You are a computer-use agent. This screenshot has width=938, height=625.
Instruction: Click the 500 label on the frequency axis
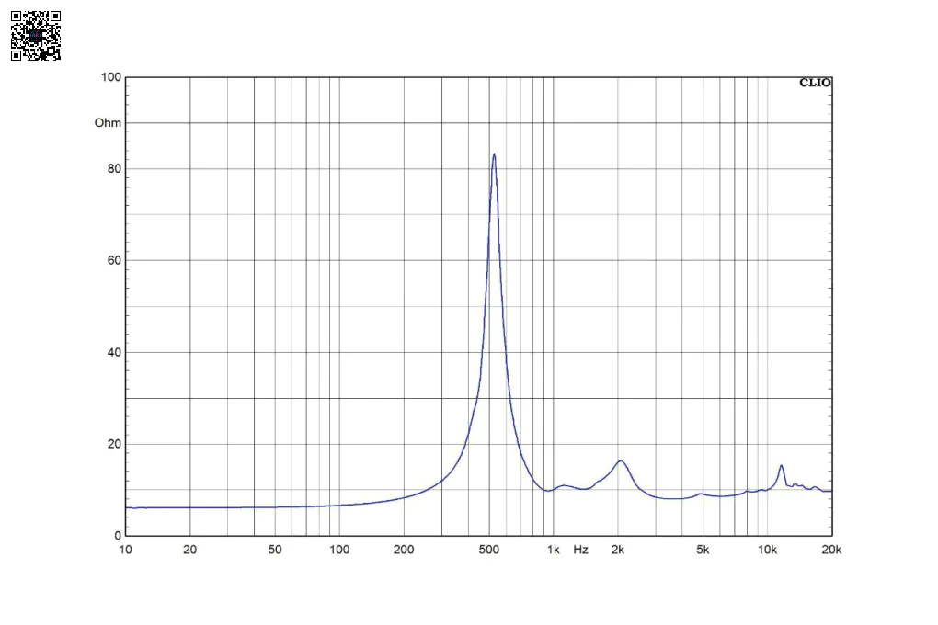click(488, 550)
